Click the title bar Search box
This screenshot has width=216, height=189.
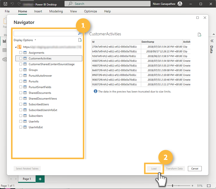point(107,4)
